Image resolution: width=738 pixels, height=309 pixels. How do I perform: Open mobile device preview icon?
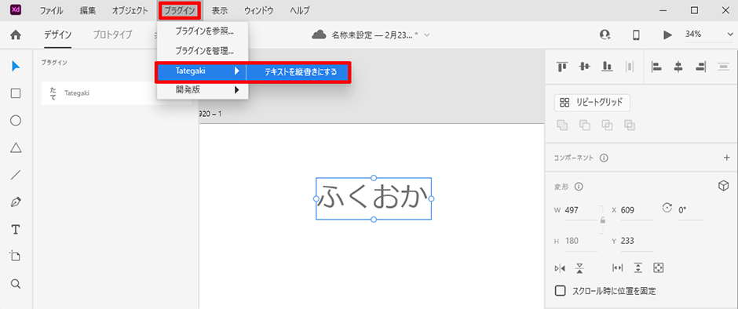tap(636, 35)
